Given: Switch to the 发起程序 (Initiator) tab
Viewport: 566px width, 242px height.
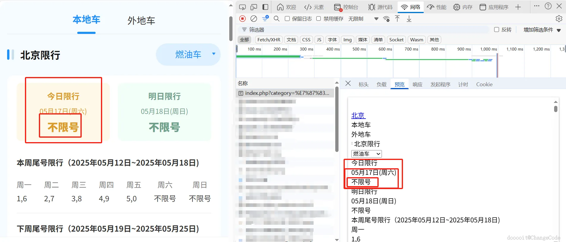Looking at the screenshot, I should pyautogui.click(x=440, y=84).
